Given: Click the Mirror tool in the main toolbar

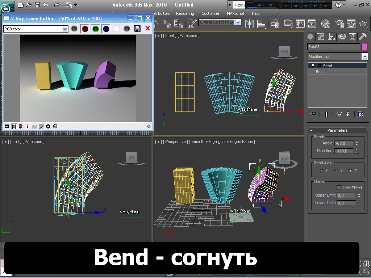Looking at the screenshot, I should point(249,24).
